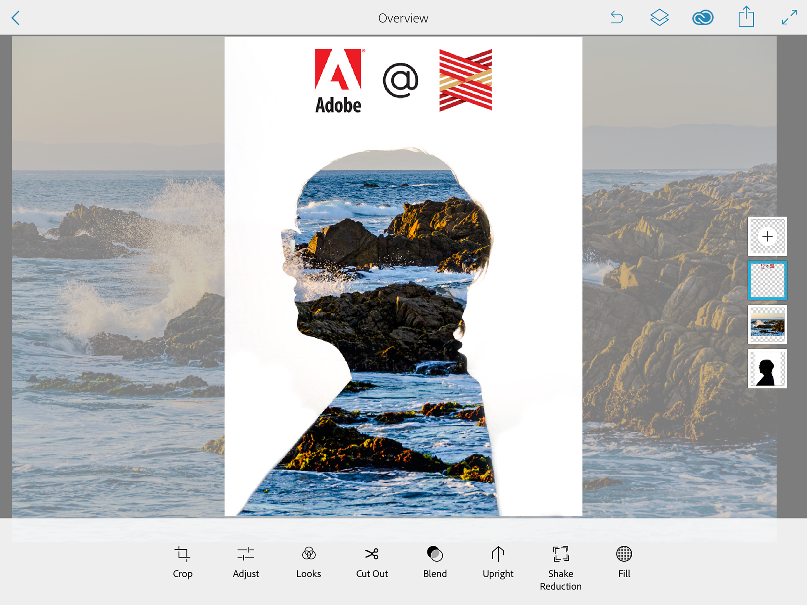The width and height of the screenshot is (807, 605).
Task: Open the layers stack panel
Action: click(x=659, y=18)
